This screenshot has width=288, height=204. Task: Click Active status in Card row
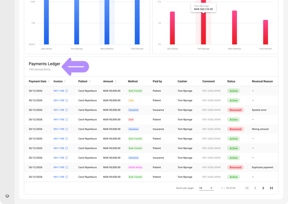pos(233,119)
